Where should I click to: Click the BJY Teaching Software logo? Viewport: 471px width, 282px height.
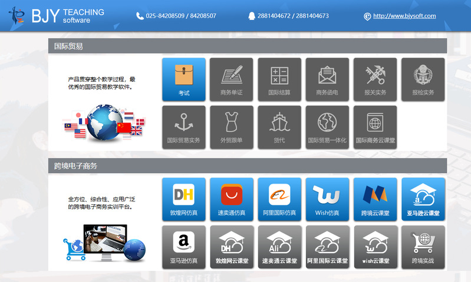(x=57, y=16)
